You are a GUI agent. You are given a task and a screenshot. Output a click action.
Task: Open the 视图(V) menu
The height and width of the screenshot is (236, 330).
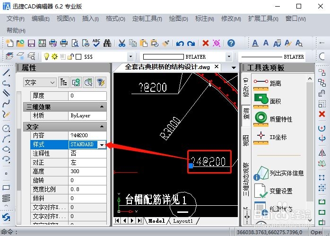pos(66,19)
